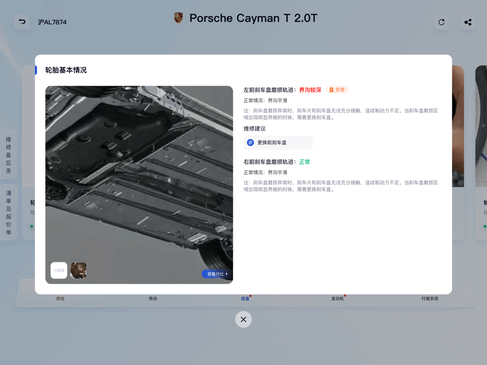Switch to the 底盘 tab
This screenshot has height=365, width=487.
245,299
